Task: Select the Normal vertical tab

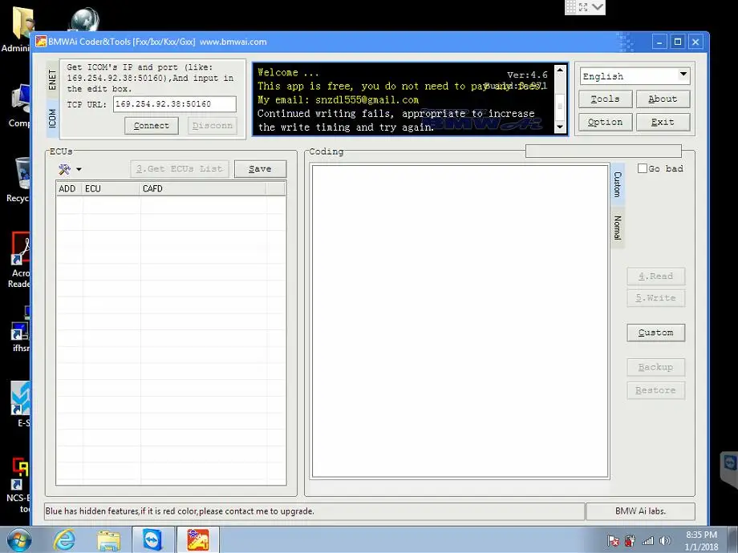Action: point(618,228)
